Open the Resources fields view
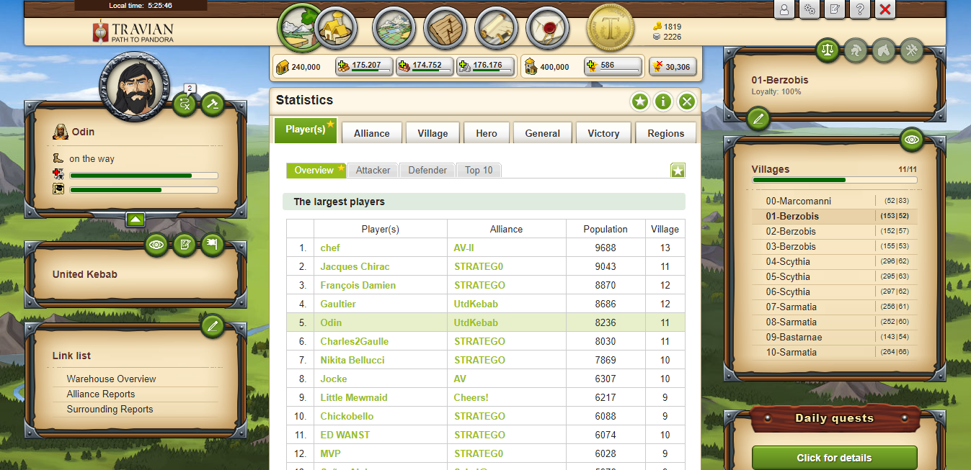Viewport: 971px width, 470px height. click(x=300, y=28)
